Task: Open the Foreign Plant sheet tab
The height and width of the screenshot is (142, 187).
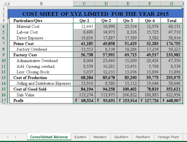Action: click(168, 137)
